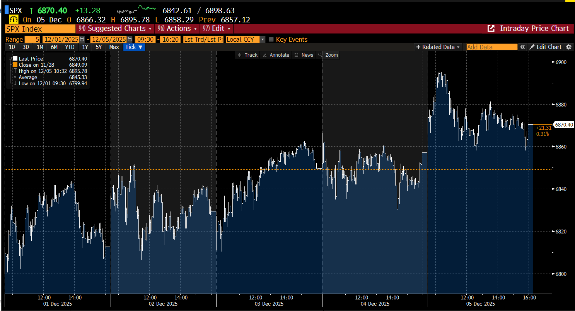Image resolution: width=575 pixels, height=311 pixels.
Task: Open chart settings with the gear icon
Action: [568, 47]
